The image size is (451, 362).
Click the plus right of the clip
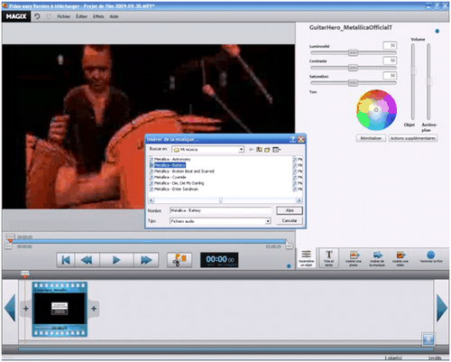[94, 309]
